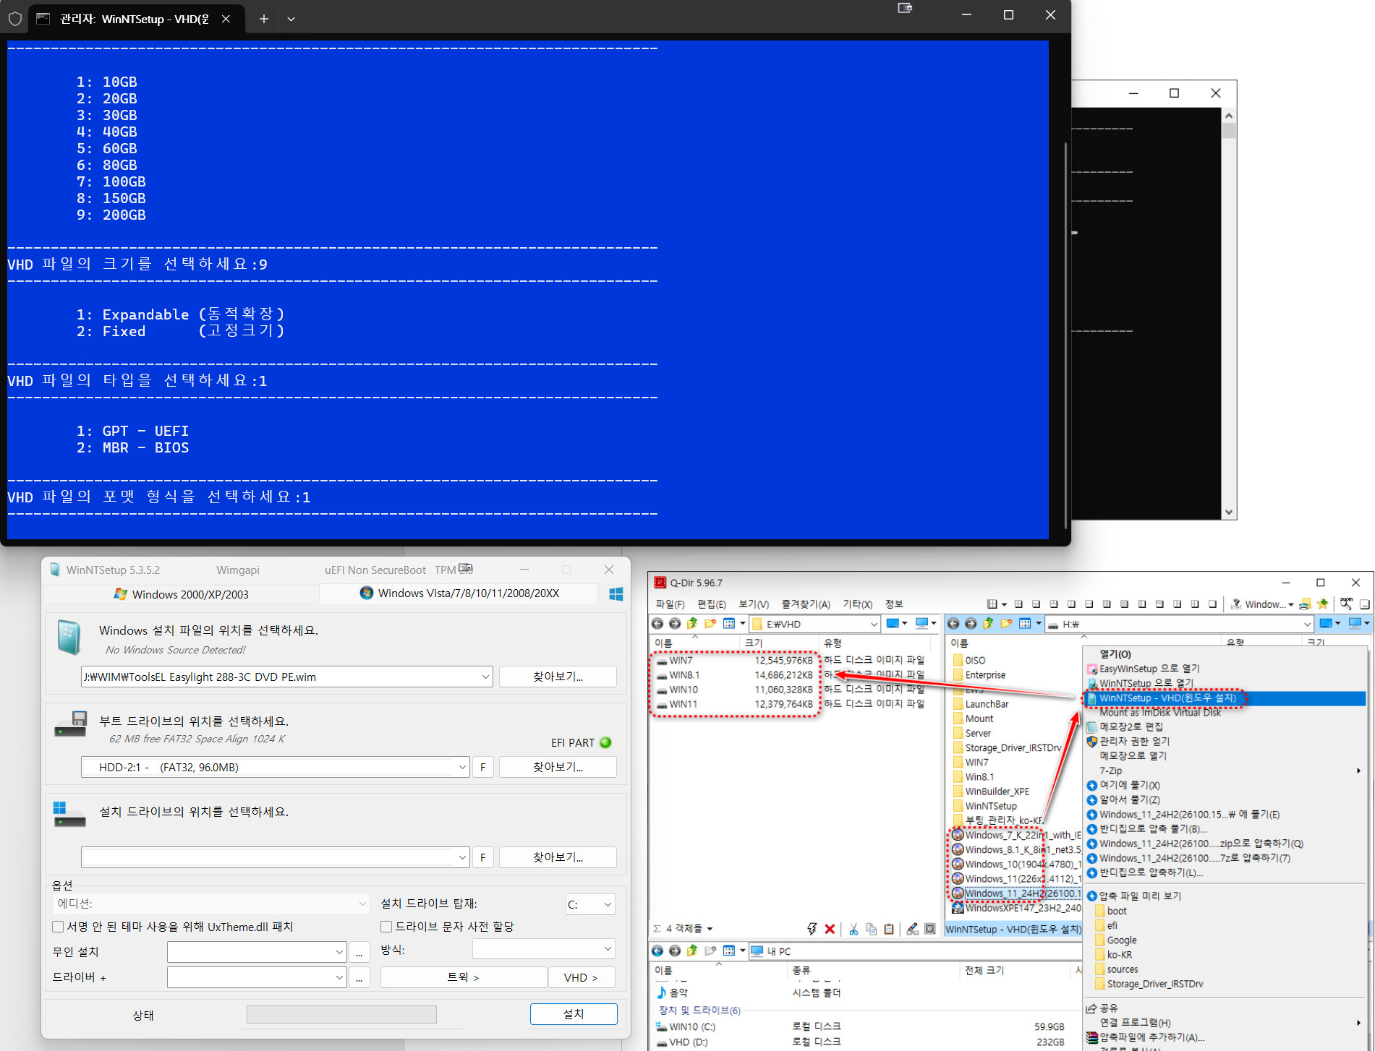Toggle UxTheme.dll patch checkbox
The height and width of the screenshot is (1051, 1375).
tap(59, 927)
